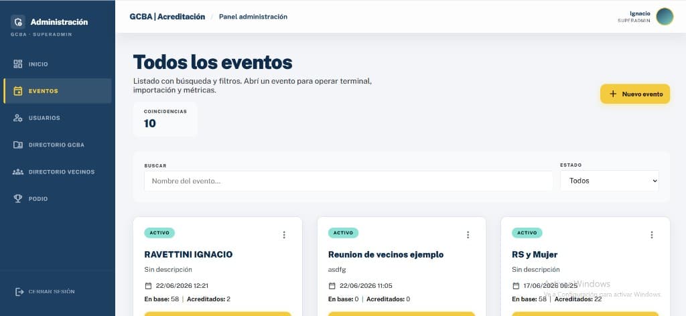Open Ignacio's profile avatar

click(665, 17)
